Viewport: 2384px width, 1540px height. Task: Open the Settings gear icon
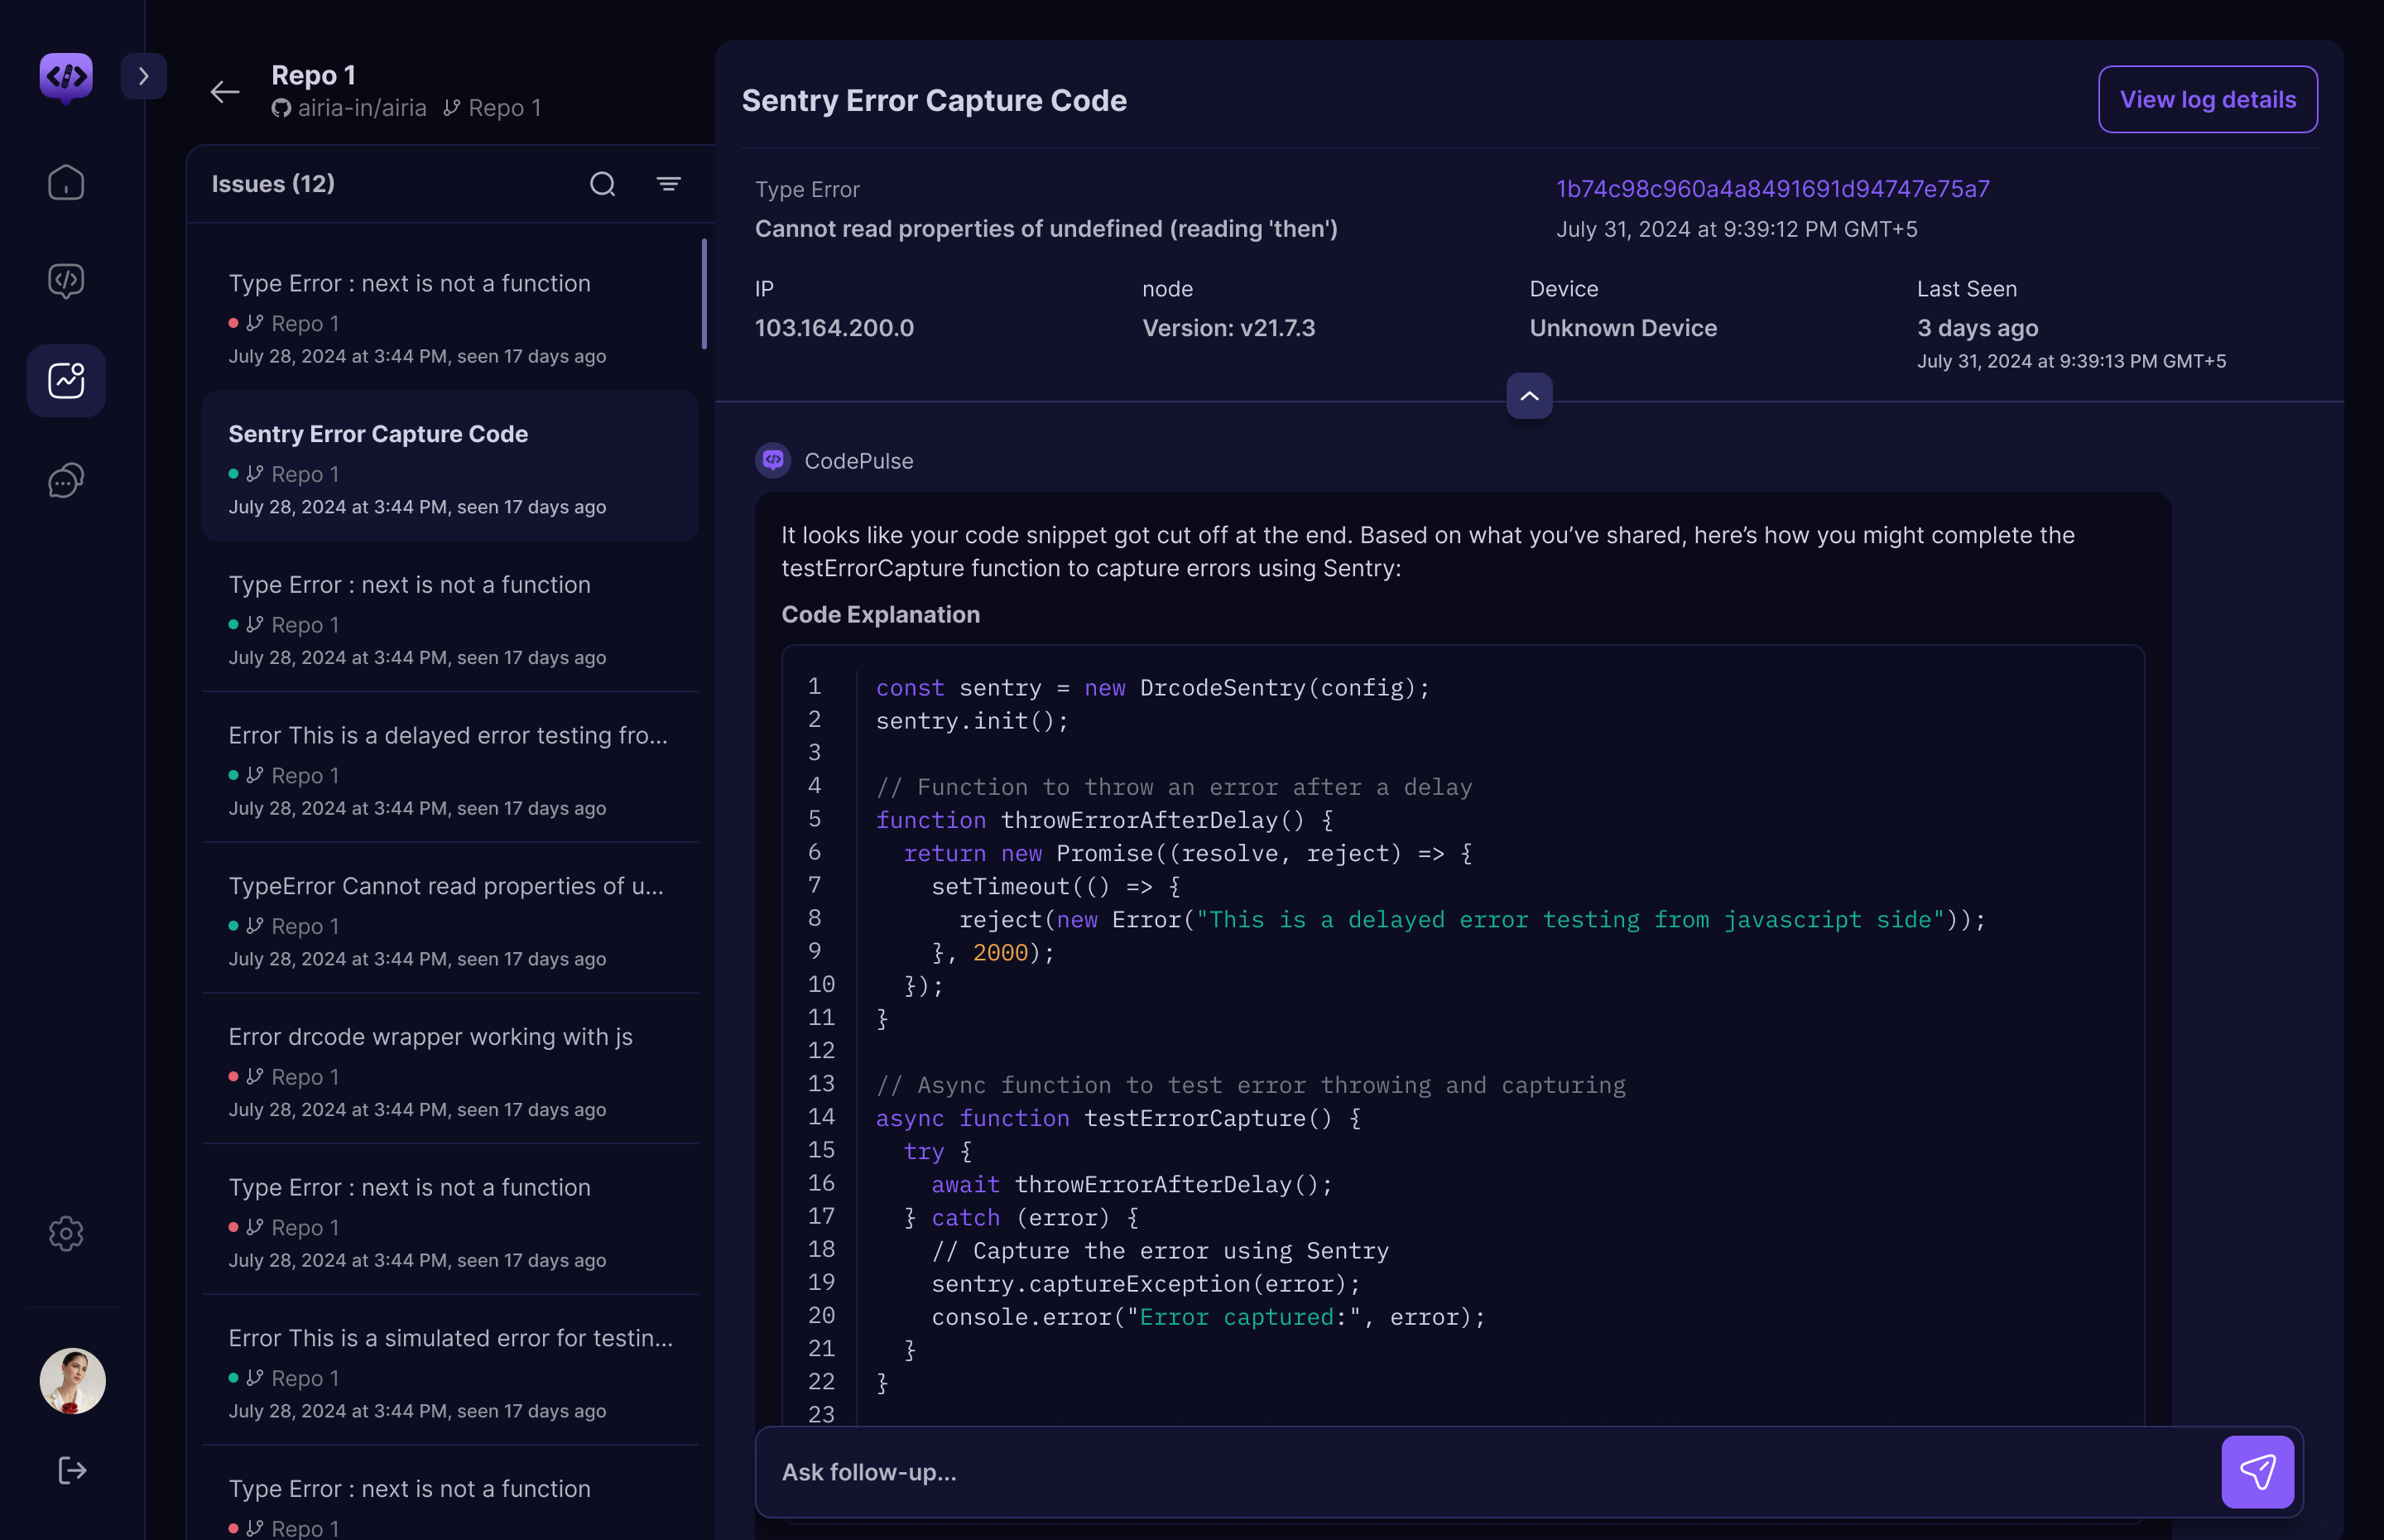click(x=66, y=1233)
